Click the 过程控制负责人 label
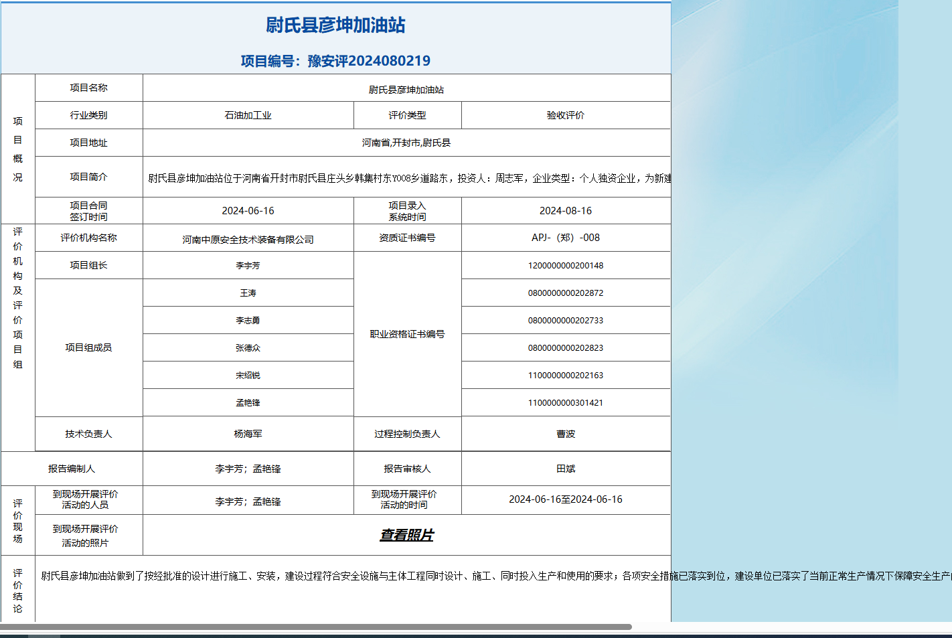This screenshot has width=952, height=638. pos(407,434)
